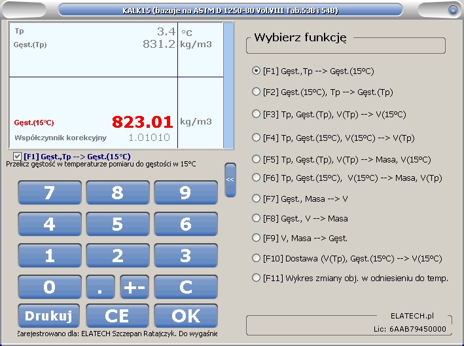Tap keypad digit 6
The image size is (464, 346).
(x=186, y=224)
